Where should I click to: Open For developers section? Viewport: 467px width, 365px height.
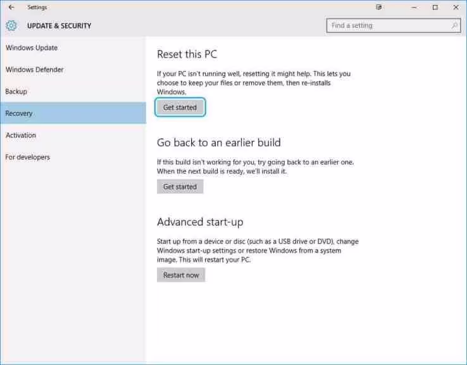(73, 157)
